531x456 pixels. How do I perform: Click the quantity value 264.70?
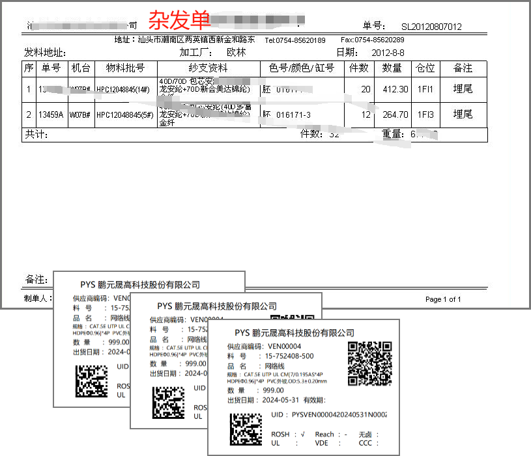(395, 114)
